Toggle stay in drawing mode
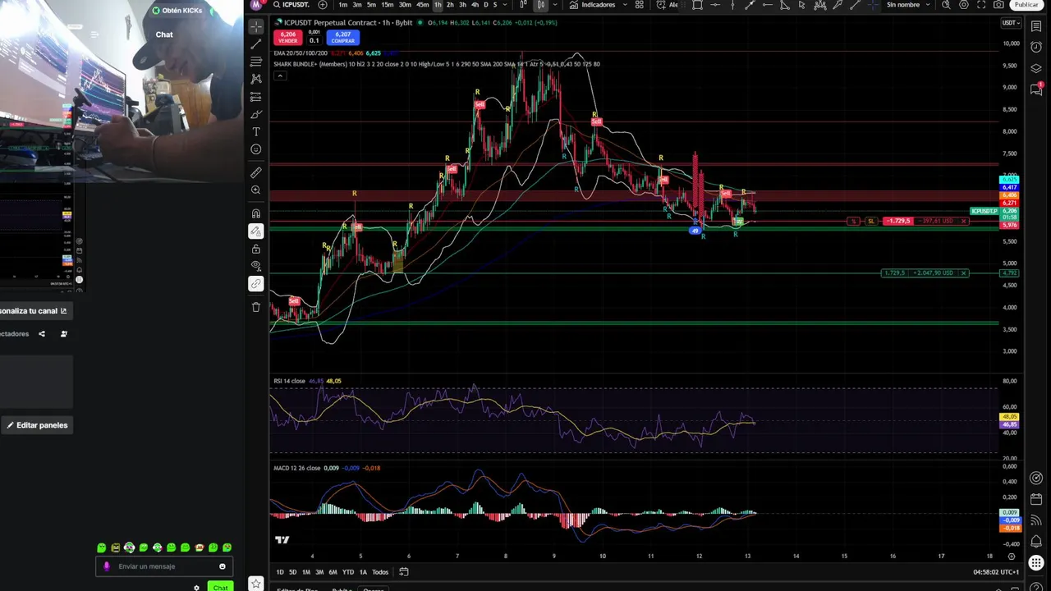1051x591 pixels. tap(256, 231)
